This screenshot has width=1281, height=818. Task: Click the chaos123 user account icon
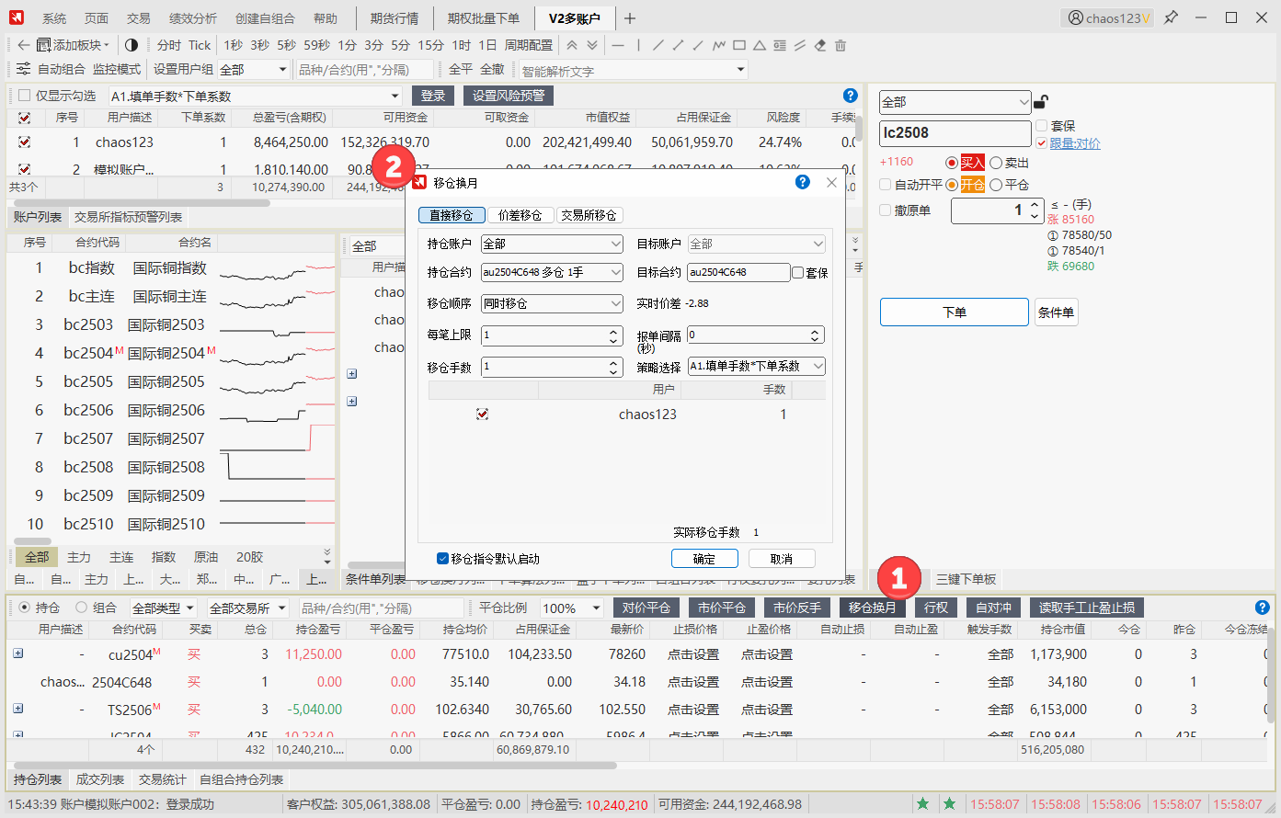point(1076,17)
